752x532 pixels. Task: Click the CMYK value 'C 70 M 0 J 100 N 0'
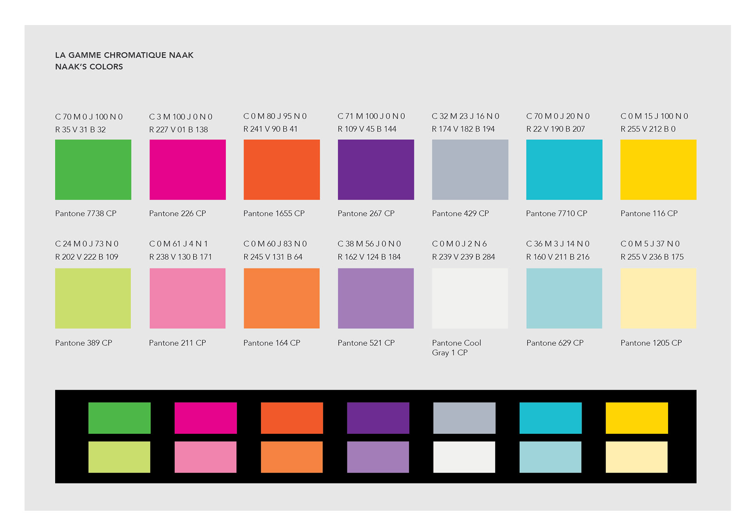89,117
